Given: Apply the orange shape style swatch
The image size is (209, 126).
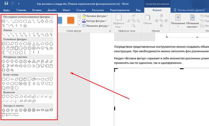Looking at the screenshot, I should (x=71, y=20).
